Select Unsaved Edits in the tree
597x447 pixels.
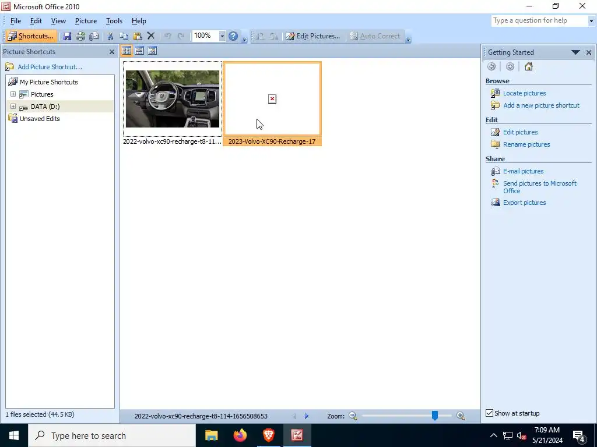point(40,119)
